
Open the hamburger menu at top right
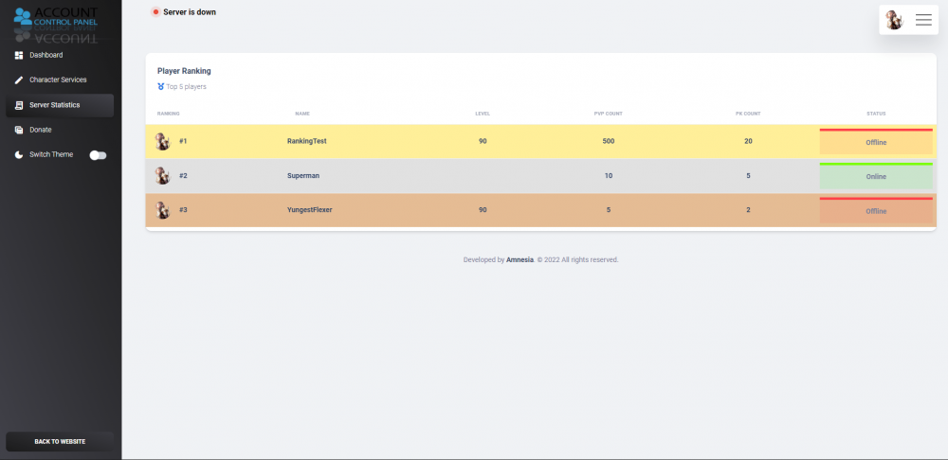[x=923, y=20]
